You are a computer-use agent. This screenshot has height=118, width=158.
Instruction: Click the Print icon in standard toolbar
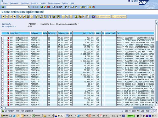click(54, 7)
